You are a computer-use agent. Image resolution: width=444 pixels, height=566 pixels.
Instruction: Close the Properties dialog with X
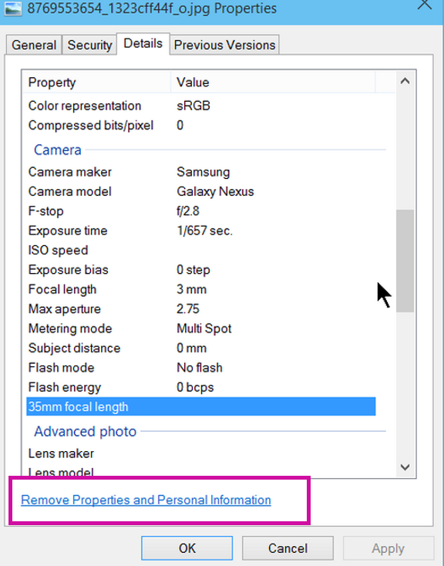pyautogui.click(x=425, y=5)
